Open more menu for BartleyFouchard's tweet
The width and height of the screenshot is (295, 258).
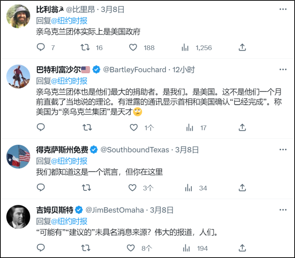pyautogui.click(x=283, y=70)
